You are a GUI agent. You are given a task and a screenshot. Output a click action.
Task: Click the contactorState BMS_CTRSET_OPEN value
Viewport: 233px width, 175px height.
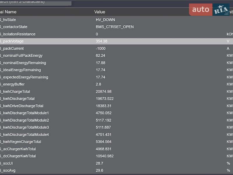click(x=114, y=27)
